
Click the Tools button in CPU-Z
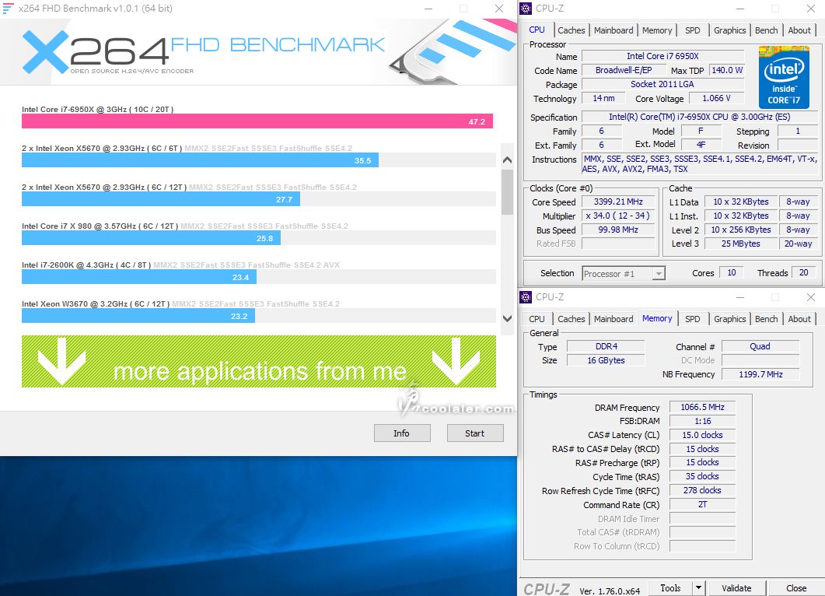click(669, 587)
